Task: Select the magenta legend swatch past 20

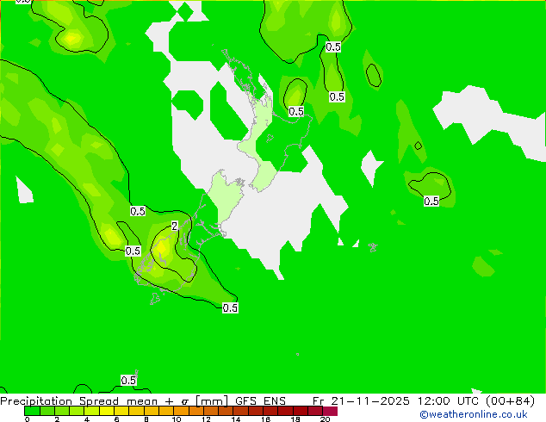Action: (x=330, y=411)
